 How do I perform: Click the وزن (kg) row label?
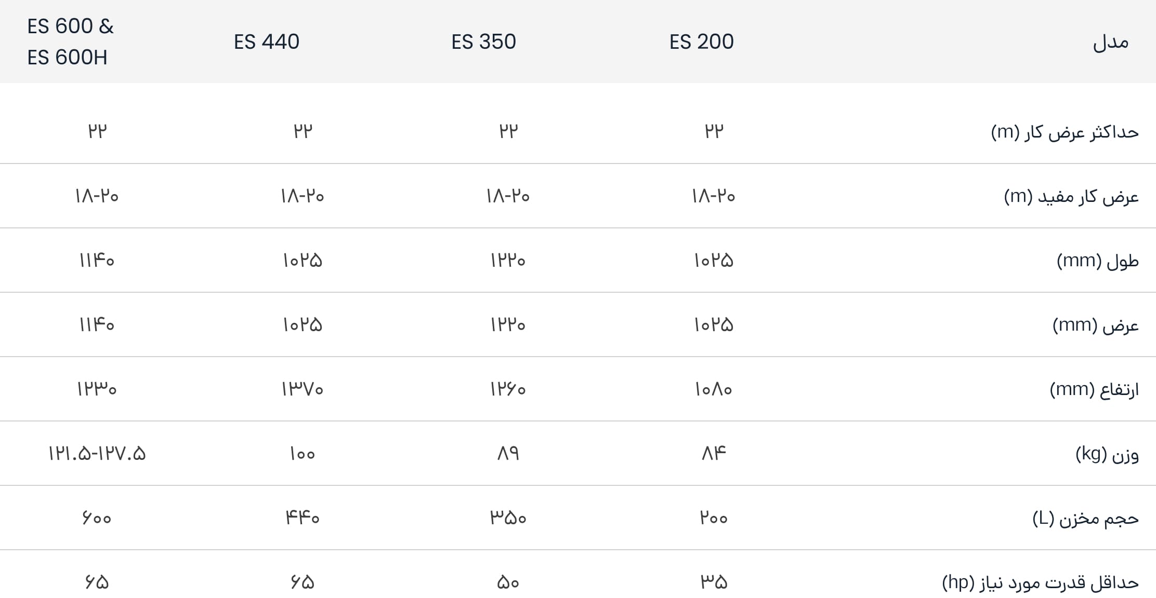pos(1107,454)
